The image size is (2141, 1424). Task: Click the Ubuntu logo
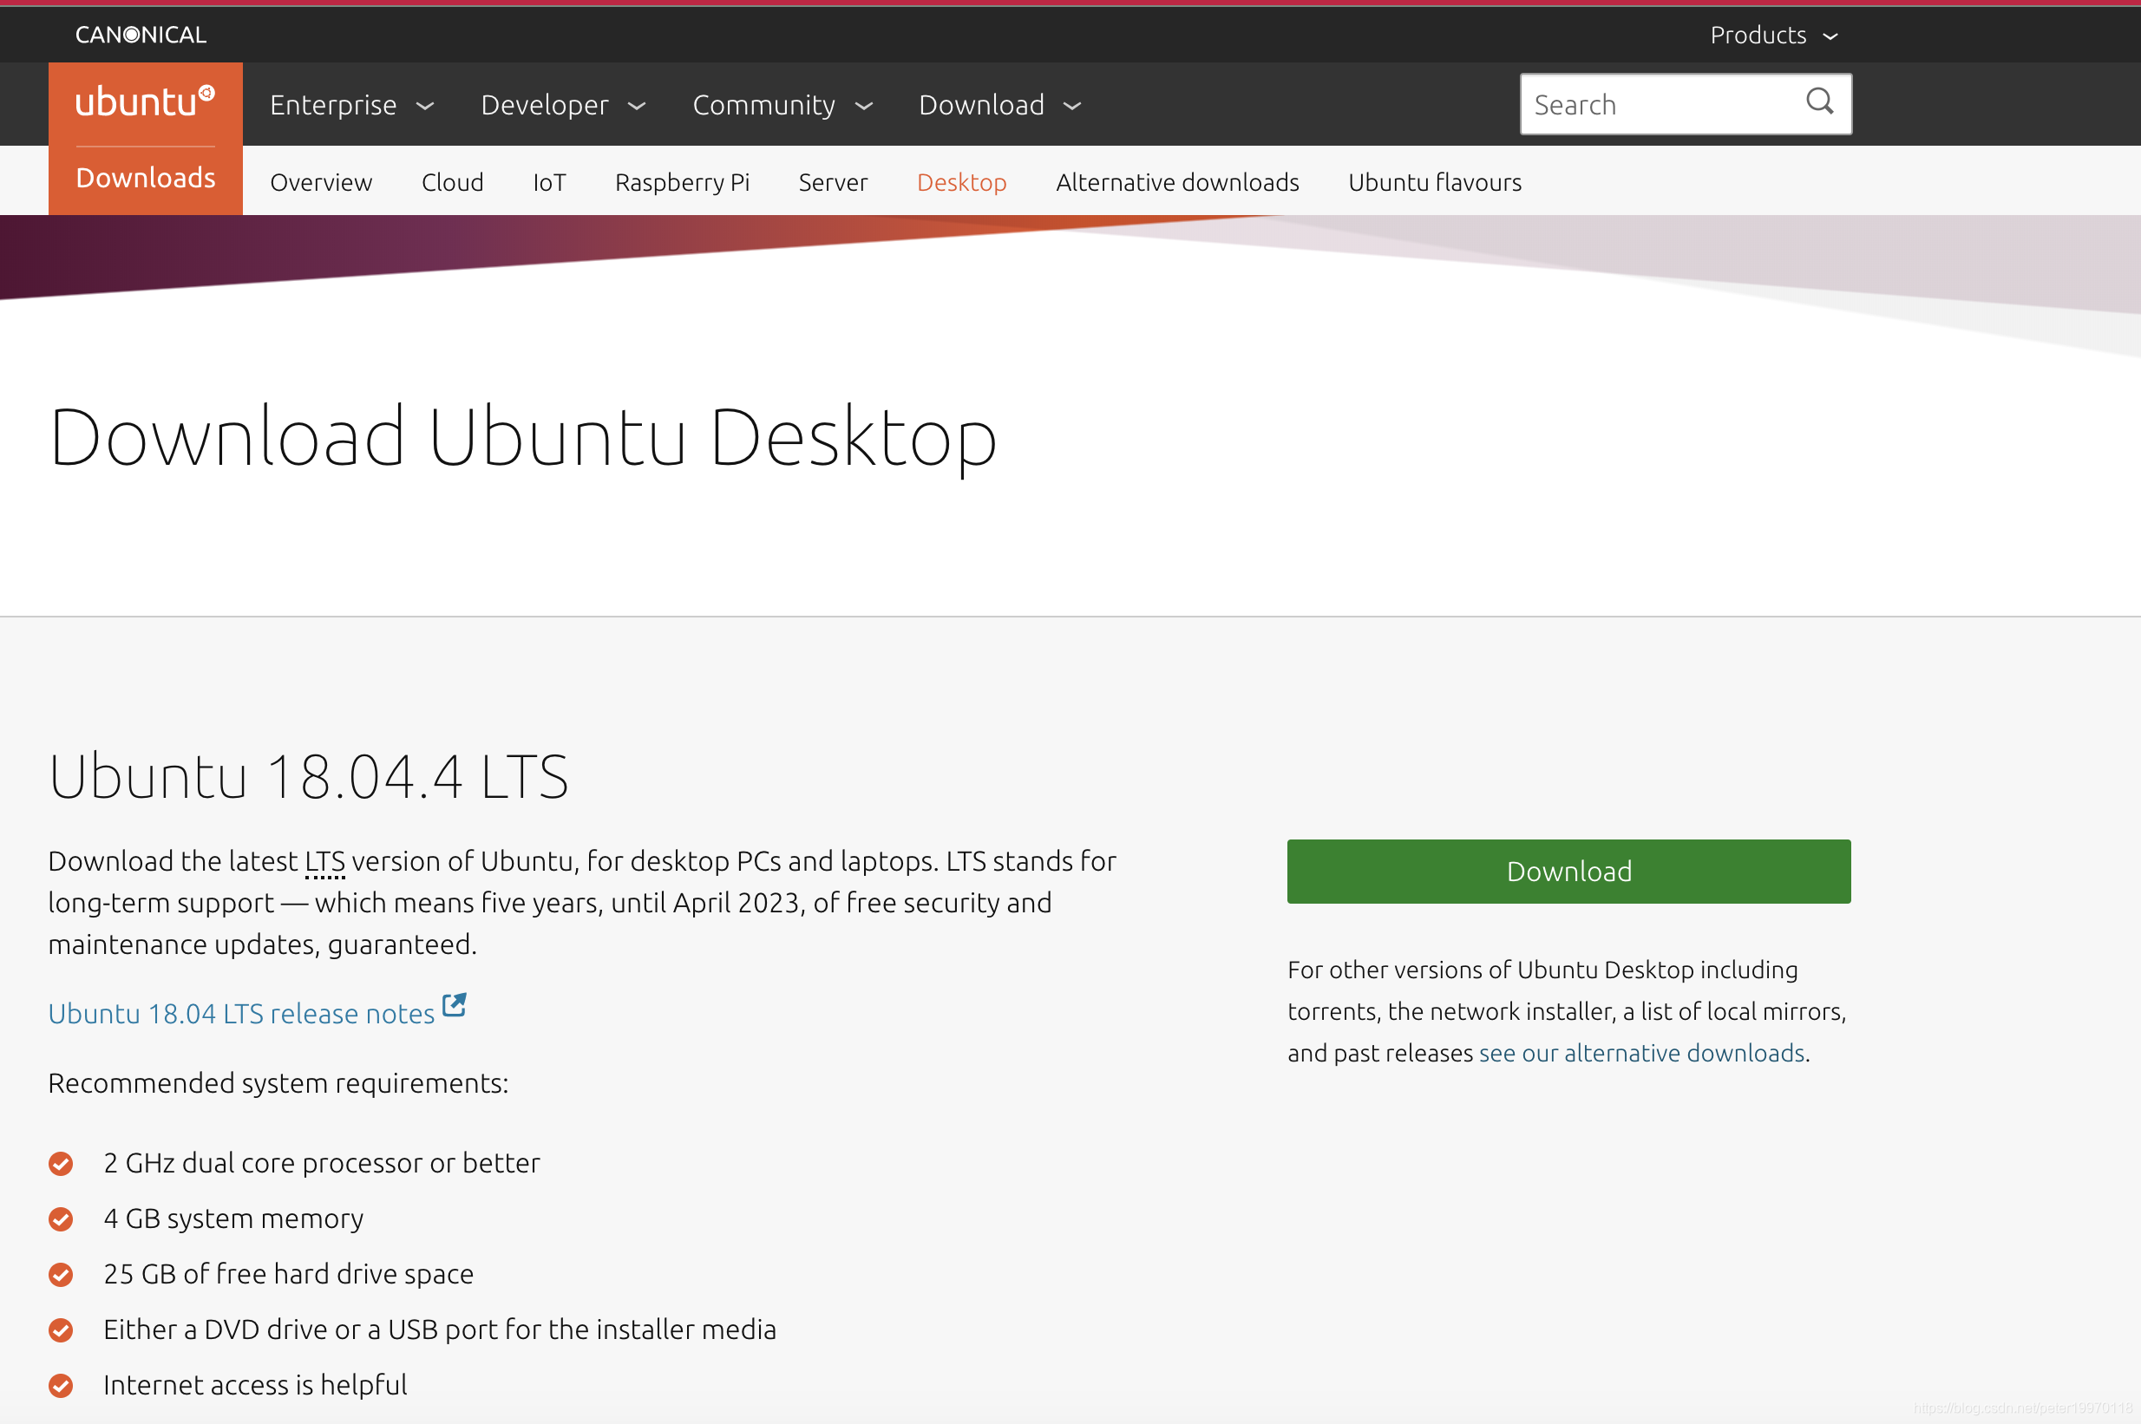coord(146,101)
